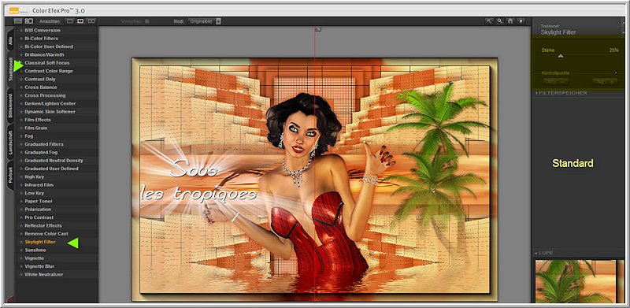630x308 pixels.
Task: Click the light bulb background icon
Action: pyautogui.click(x=521, y=21)
